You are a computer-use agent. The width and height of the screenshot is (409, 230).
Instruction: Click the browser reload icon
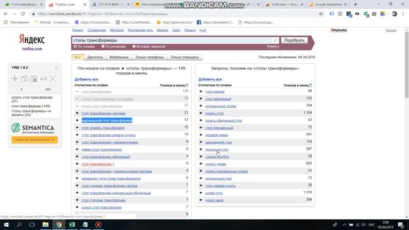tap(23, 14)
